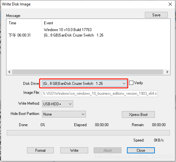Start writing with the Write button

coord(74,150)
